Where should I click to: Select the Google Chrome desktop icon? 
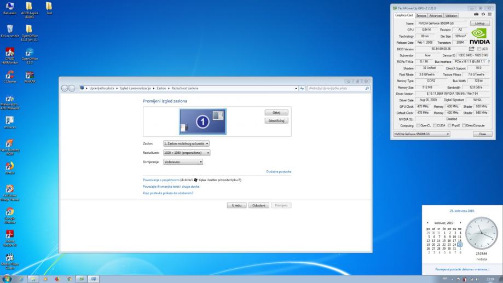[9, 213]
